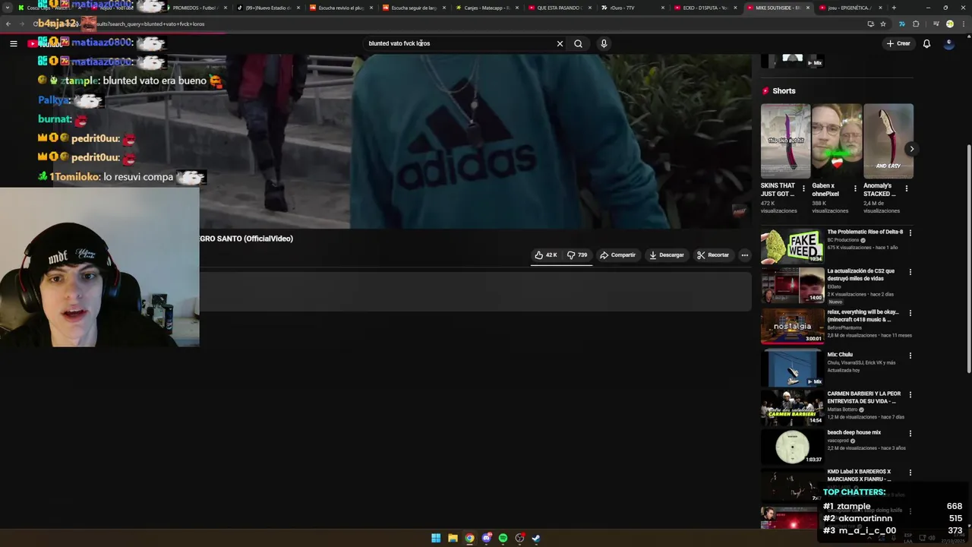This screenshot has height=547, width=972.
Task: Open options for Mix: Chulu
Action: click(910, 356)
